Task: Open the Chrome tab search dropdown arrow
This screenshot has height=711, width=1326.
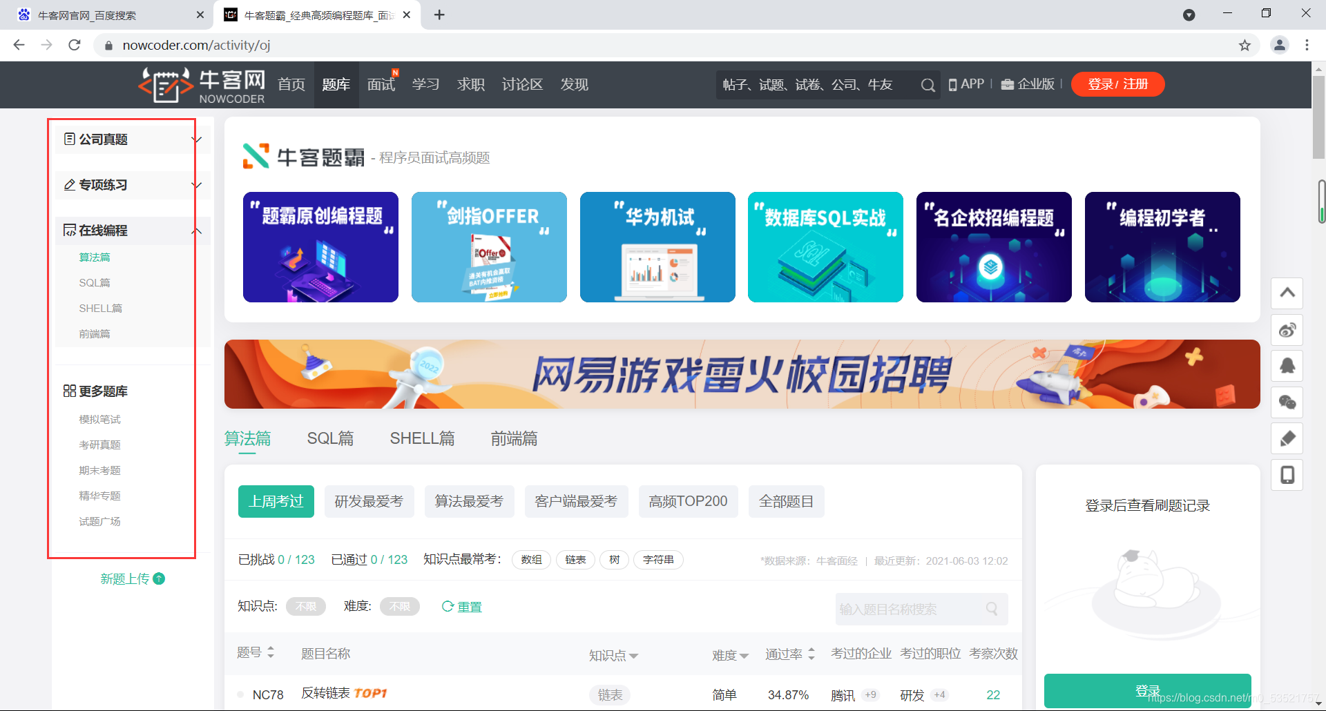Action: [x=1189, y=15]
